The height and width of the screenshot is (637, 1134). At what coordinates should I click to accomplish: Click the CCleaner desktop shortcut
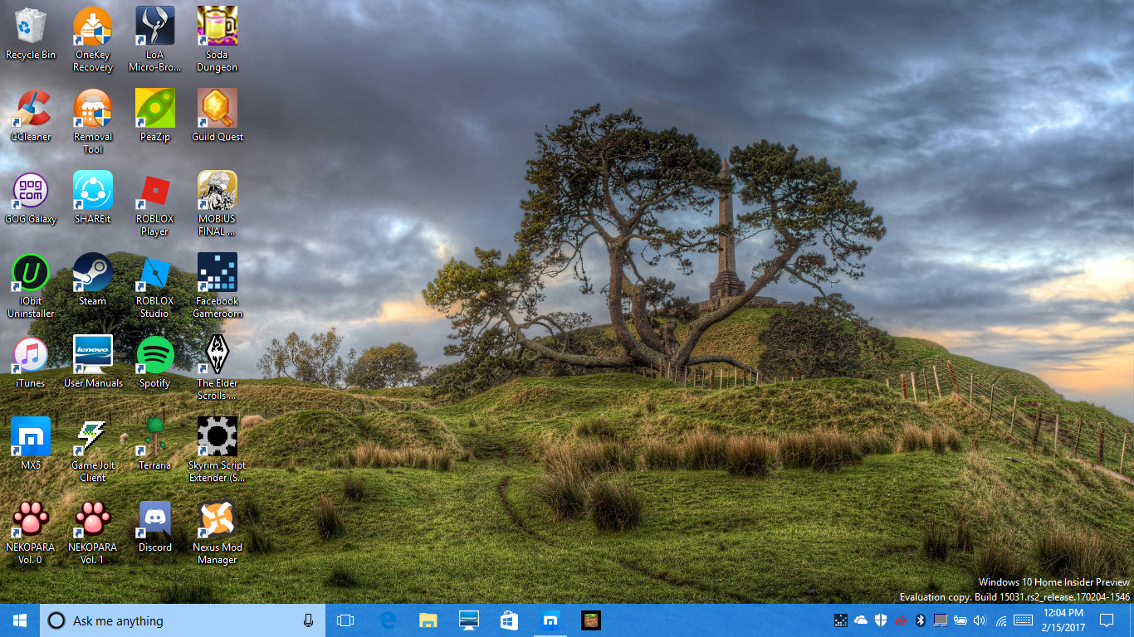click(x=31, y=109)
